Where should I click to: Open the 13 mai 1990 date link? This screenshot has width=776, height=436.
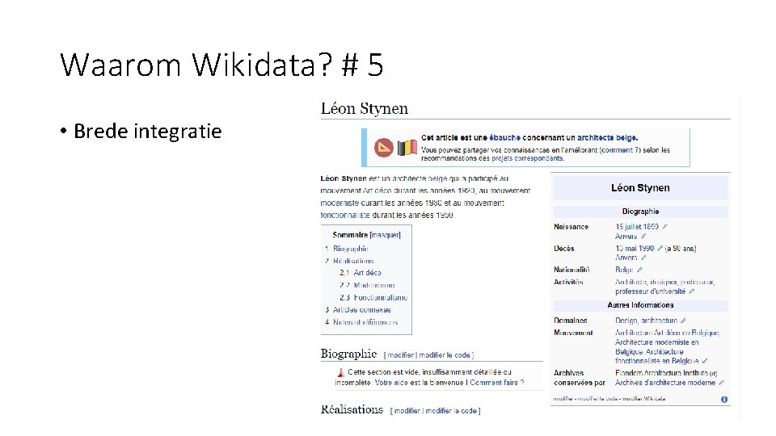(x=635, y=248)
